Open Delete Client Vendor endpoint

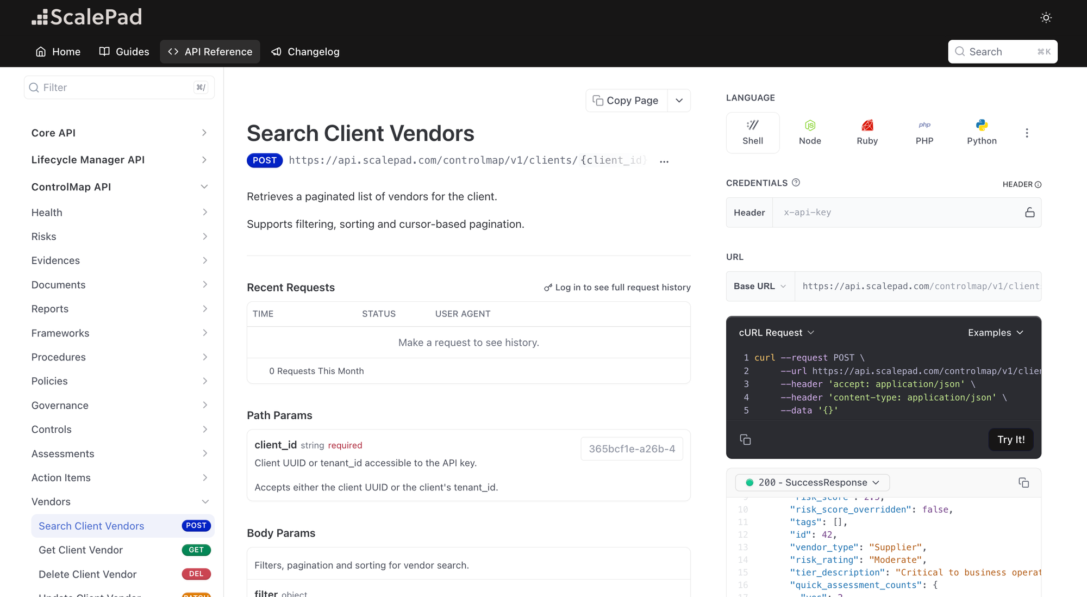pyautogui.click(x=123, y=574)
